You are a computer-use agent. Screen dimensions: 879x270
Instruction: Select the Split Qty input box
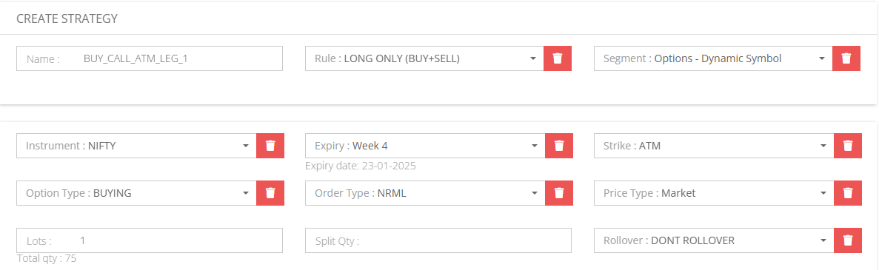[438, 240]
